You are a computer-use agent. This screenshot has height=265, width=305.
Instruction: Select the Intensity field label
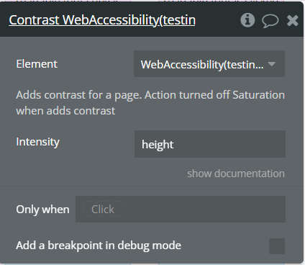[x=37, y=142]
